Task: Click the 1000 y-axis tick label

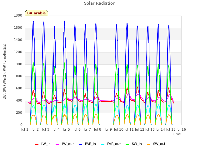Action: 18,64
